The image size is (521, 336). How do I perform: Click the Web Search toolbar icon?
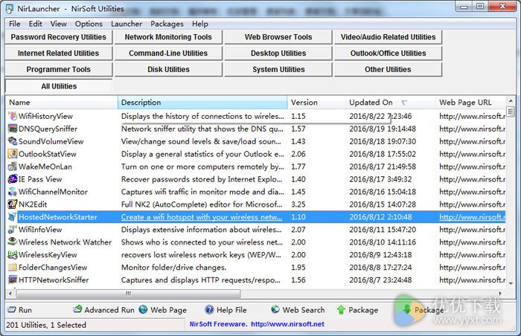pos(275,309)
